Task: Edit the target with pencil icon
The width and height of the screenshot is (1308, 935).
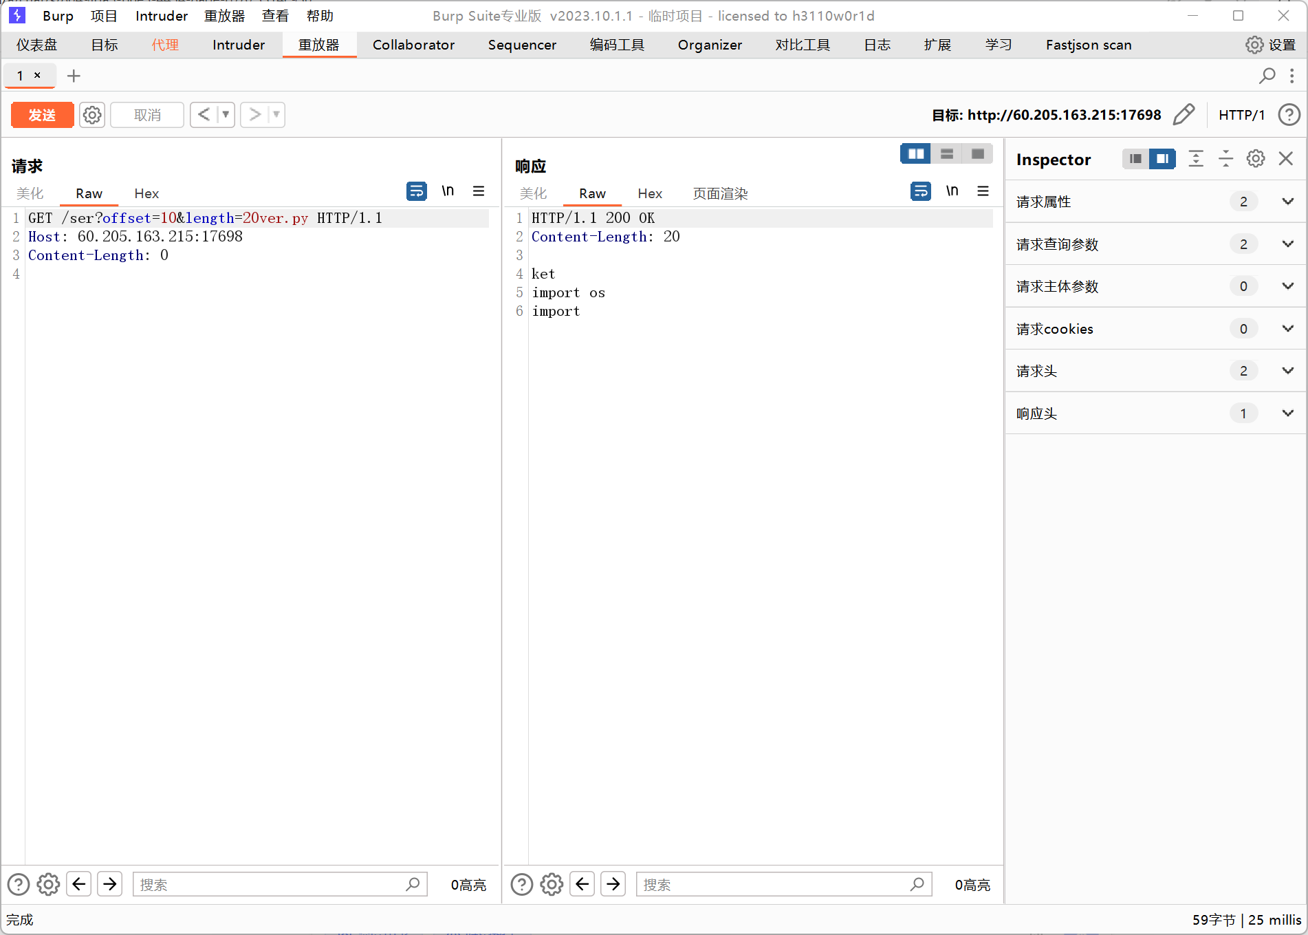Action: click(1184, 115)
